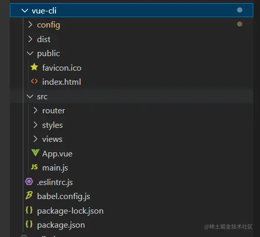Expand the config folder chevron
260x237 pixels.
pyautogui.click(x=30, y=24)
